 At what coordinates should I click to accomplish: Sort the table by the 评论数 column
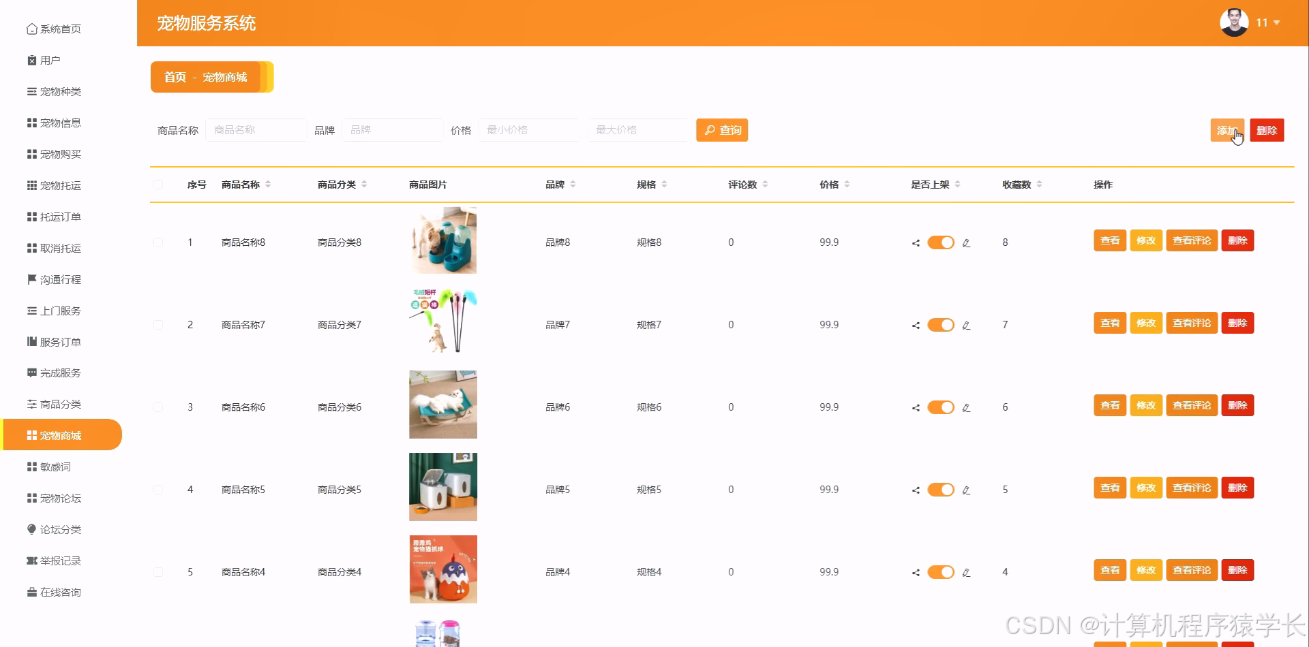765,183
